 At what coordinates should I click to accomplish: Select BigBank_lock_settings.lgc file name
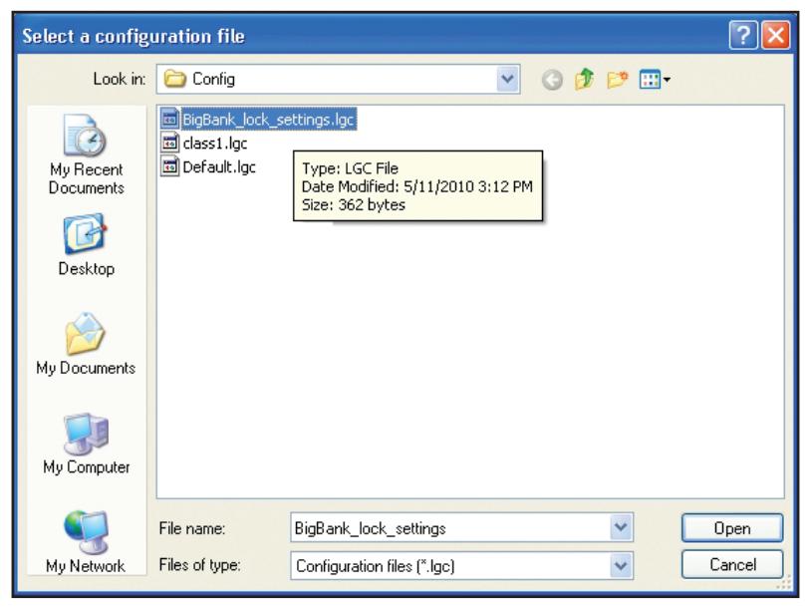(268, 120)
